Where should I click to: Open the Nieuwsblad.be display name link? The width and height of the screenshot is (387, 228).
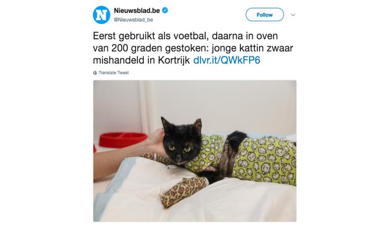(137, 10)
